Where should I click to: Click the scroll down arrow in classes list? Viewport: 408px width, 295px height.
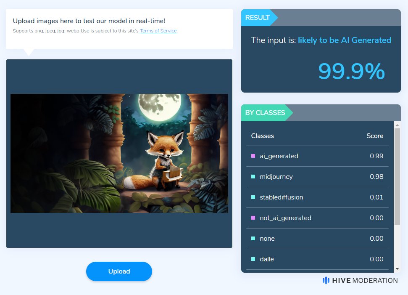click(397, 269)
